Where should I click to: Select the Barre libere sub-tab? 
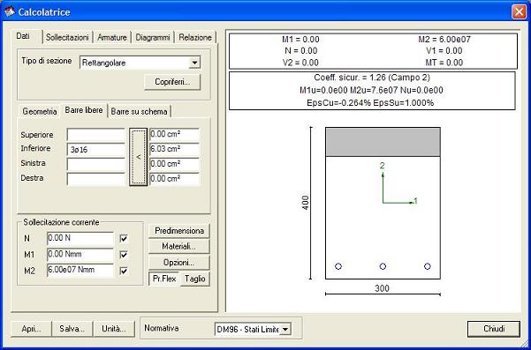pyautogui.click(x=84, y=110)
